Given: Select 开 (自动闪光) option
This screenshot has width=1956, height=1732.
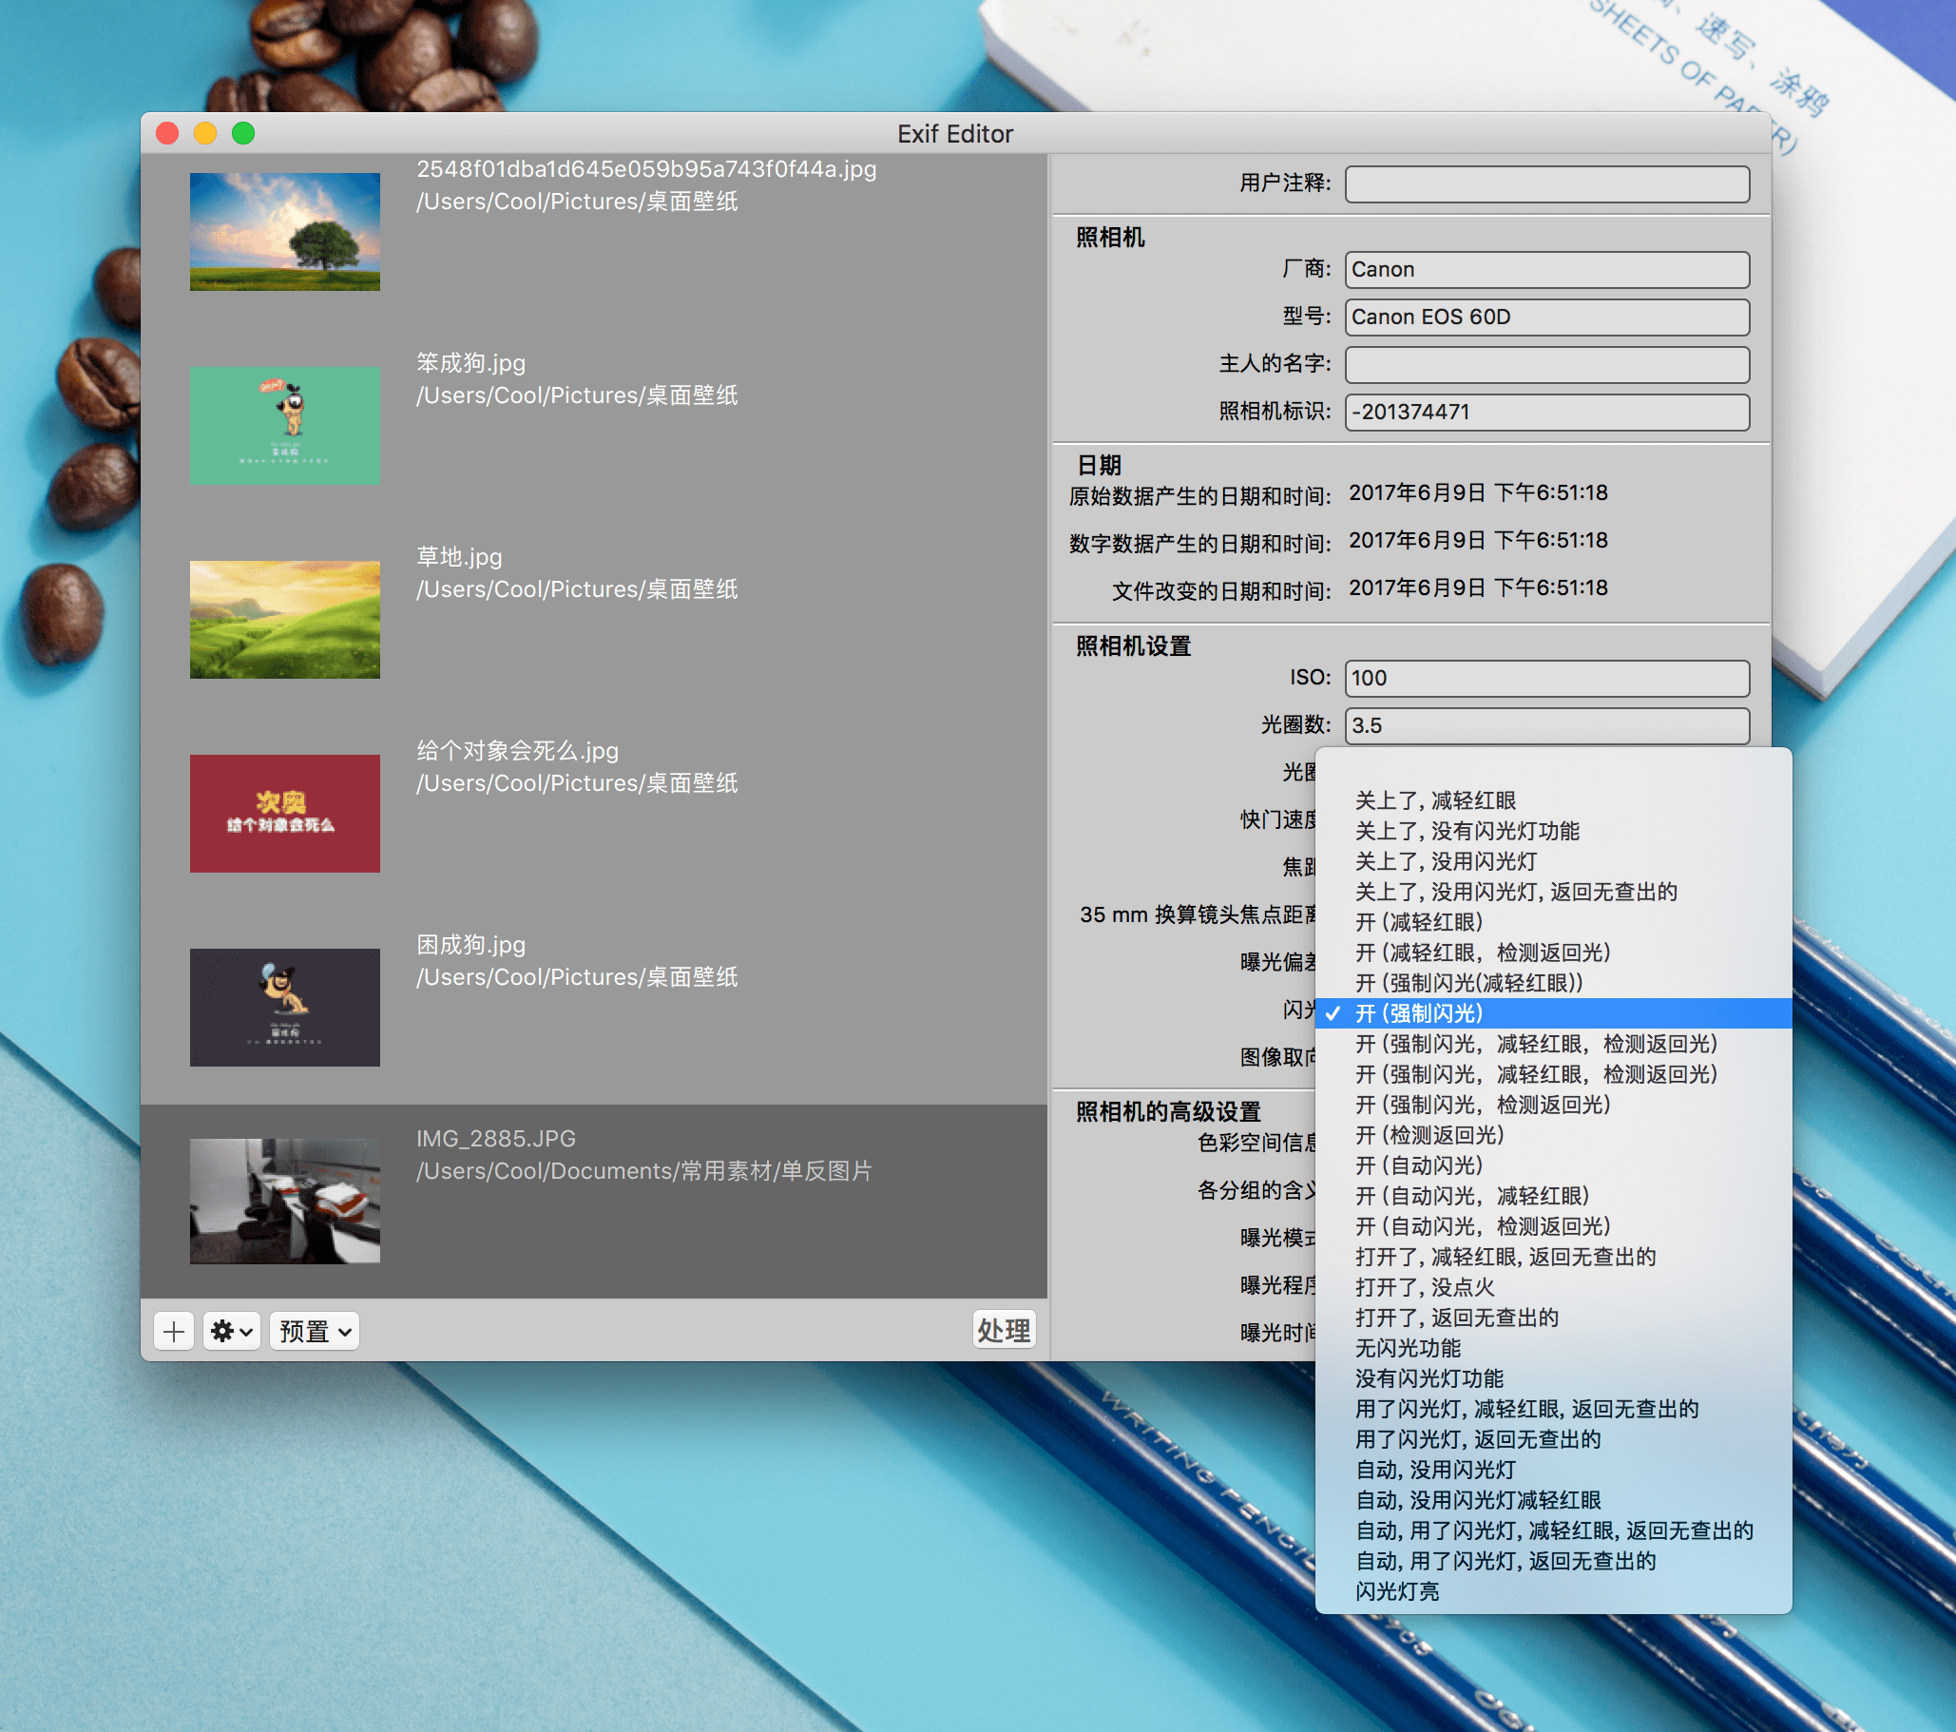Looking at the screenshot, I should [1553, 1166].
